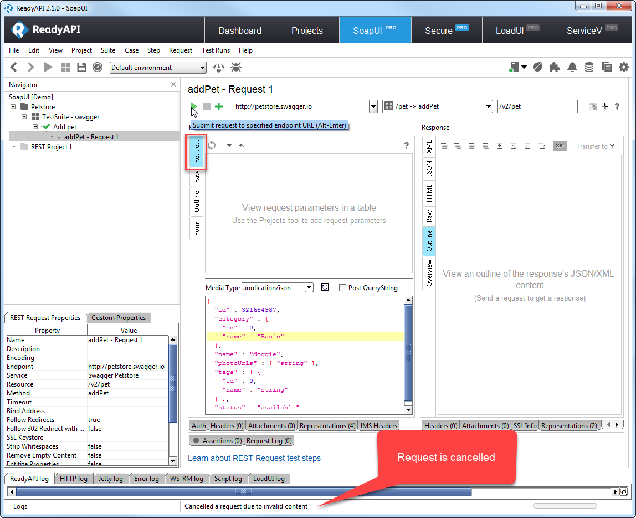Image resolution: width=636 pixels, height=518 pixels.
Task: Click the green plus add assertion icon
Action: (x=219, y=106)
